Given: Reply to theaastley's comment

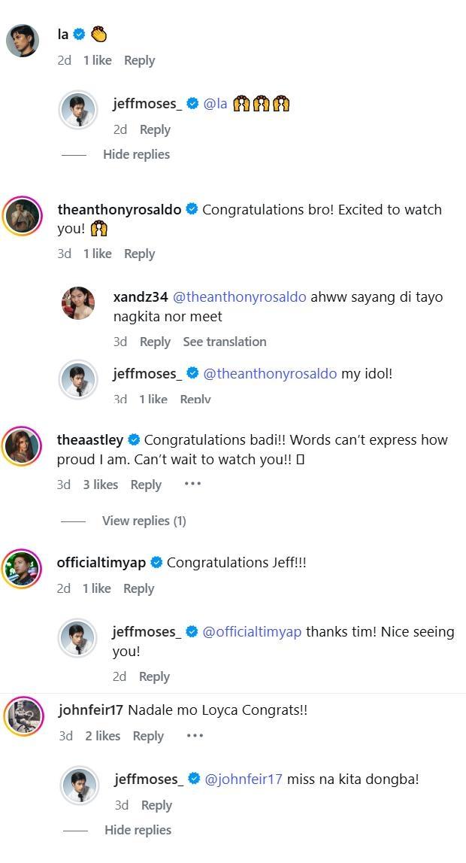Looking at the screenshot, I should point(146,485).
